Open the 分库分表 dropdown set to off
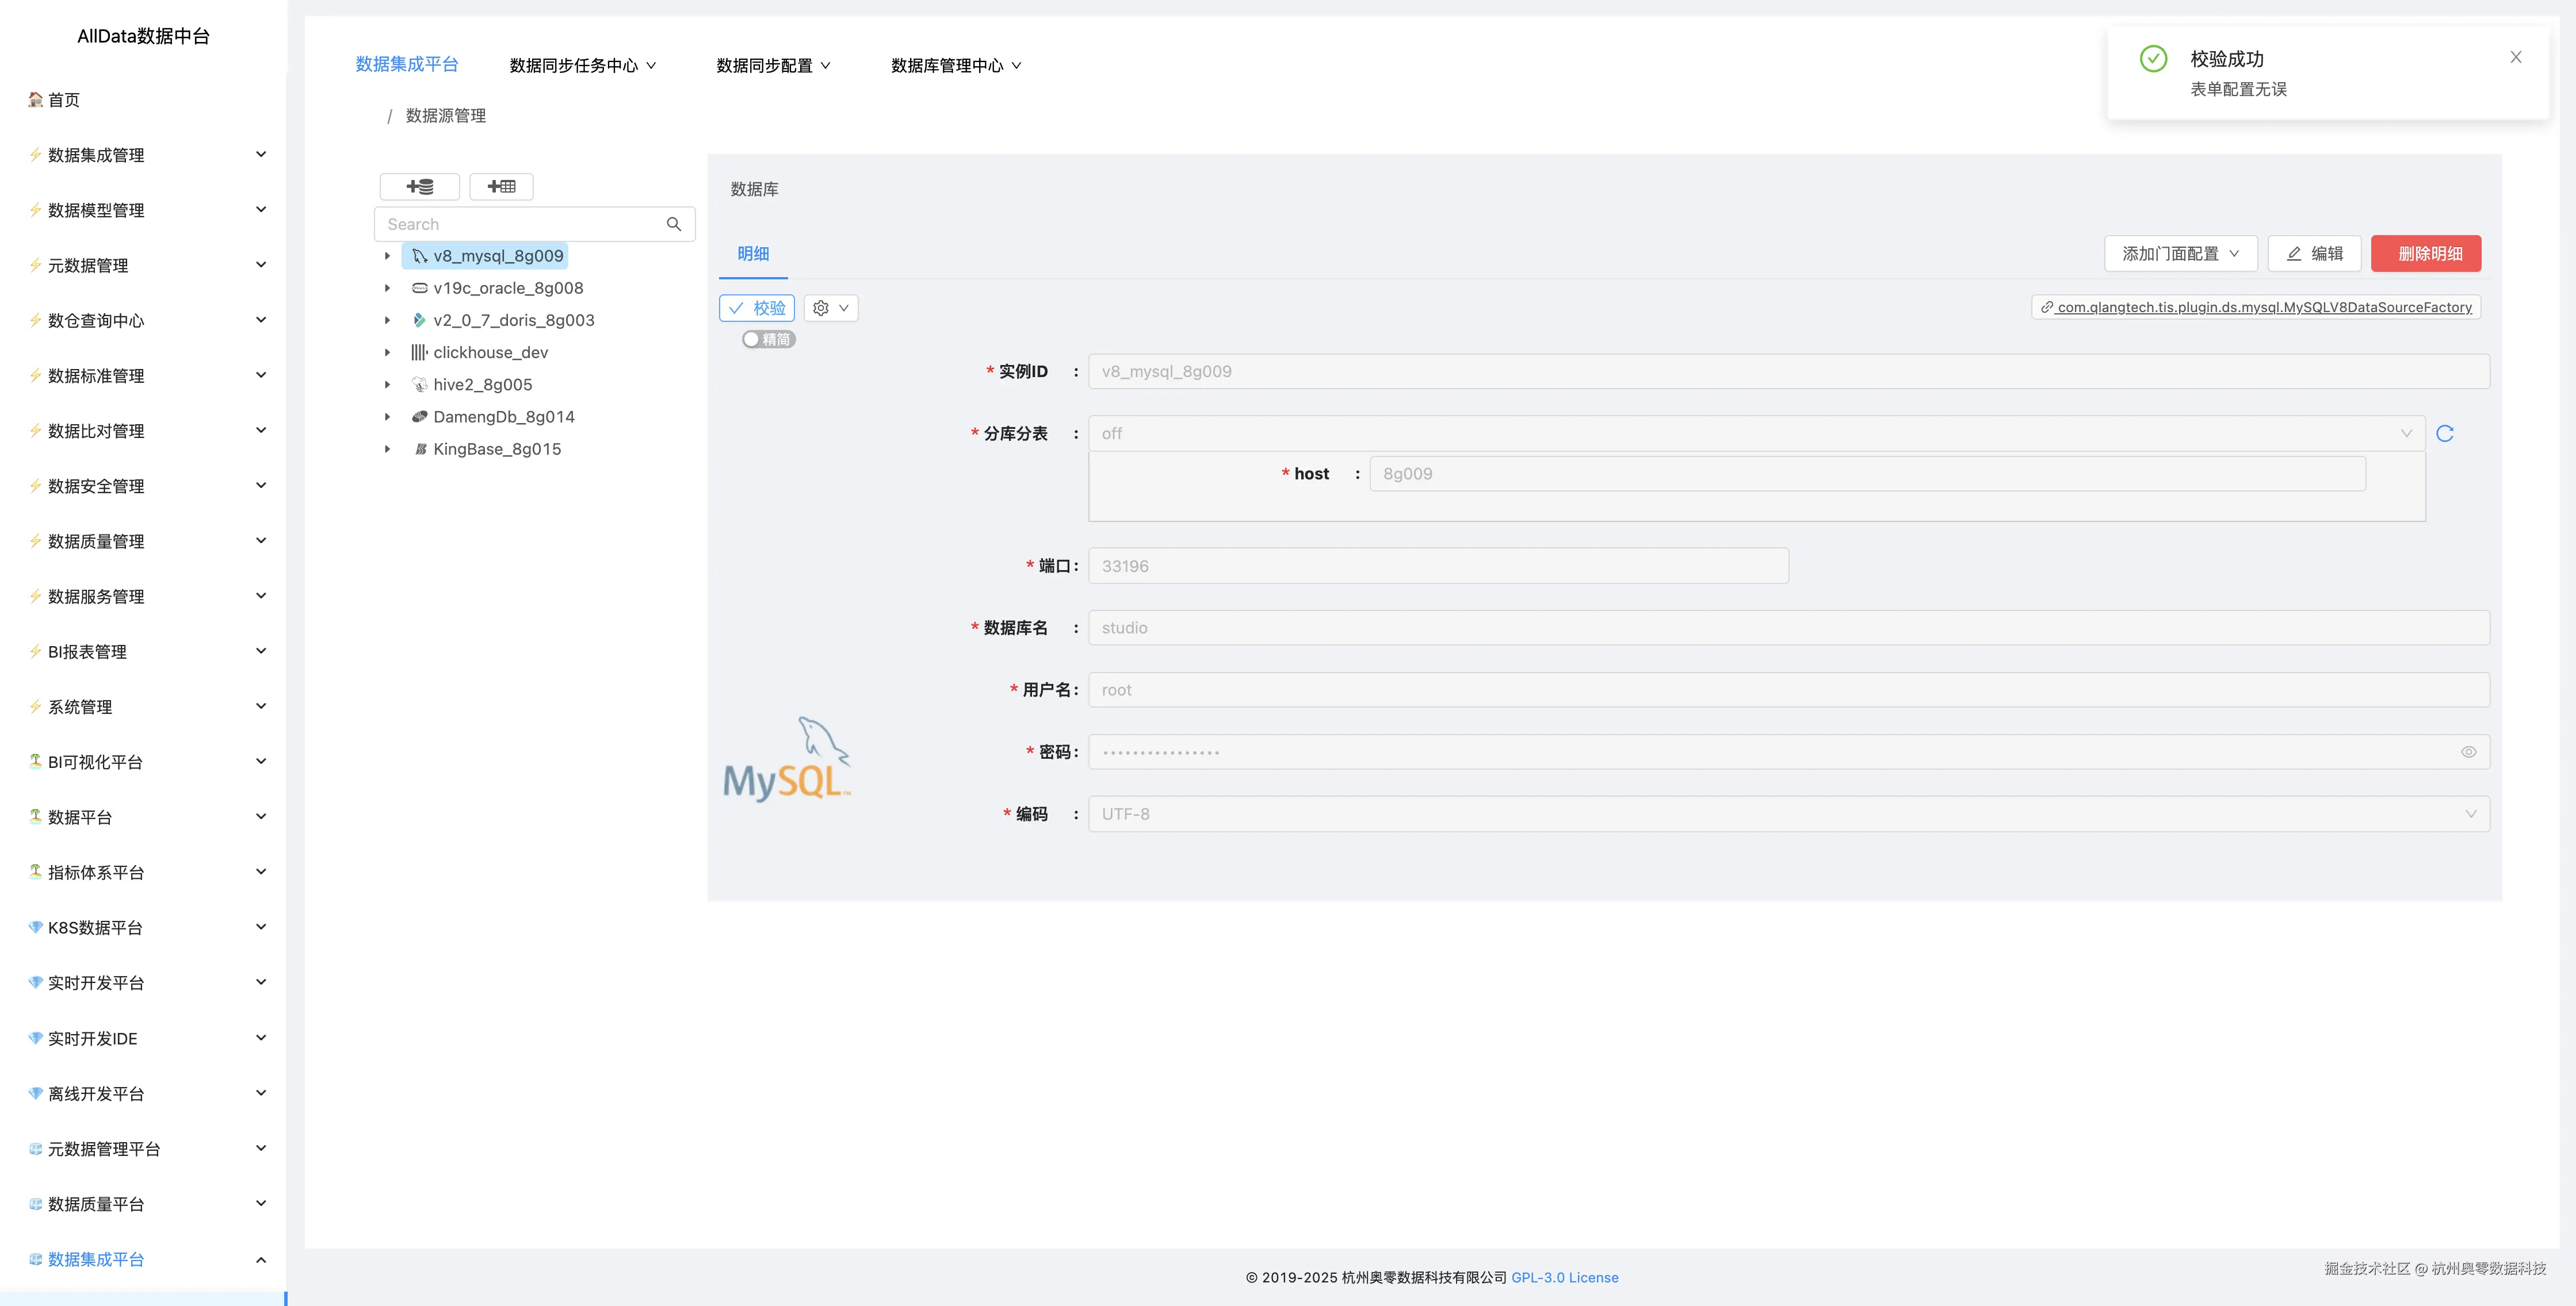Viewport: 2576px width, 1306px height. (x=1750, y=433)
